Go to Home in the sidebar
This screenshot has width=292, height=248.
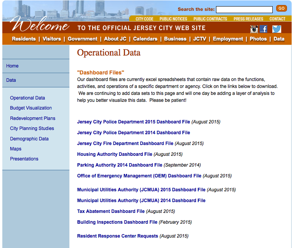[x=12, y=66]
